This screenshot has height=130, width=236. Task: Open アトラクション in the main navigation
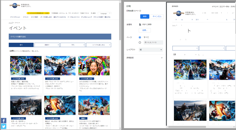pos(15,17)
